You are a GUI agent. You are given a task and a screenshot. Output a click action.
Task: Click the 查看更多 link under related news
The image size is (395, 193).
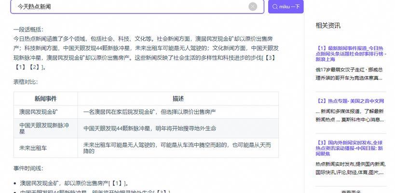pos(351,192)
